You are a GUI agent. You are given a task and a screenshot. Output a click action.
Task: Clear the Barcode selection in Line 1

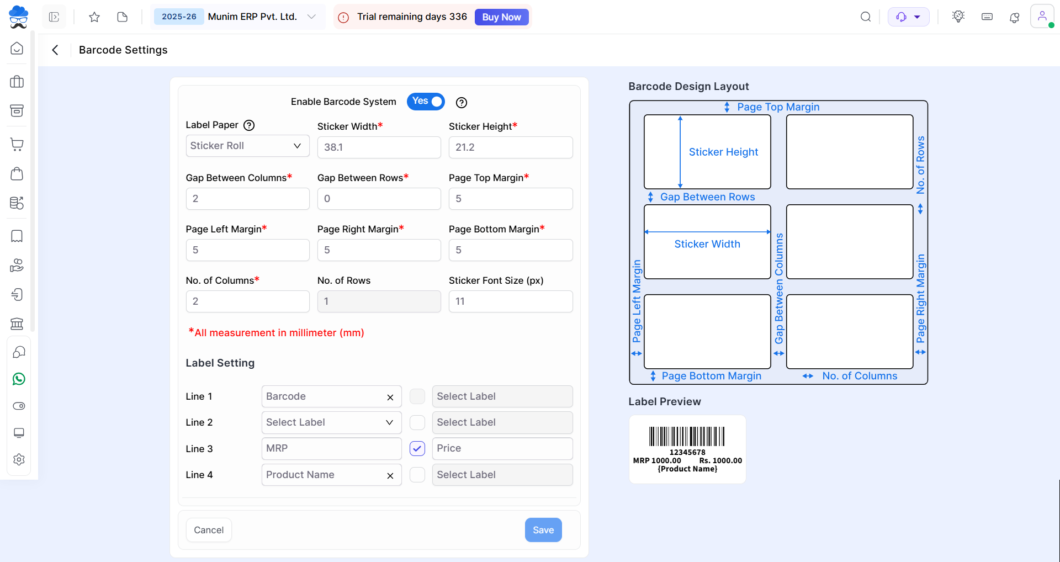point(390,397)
